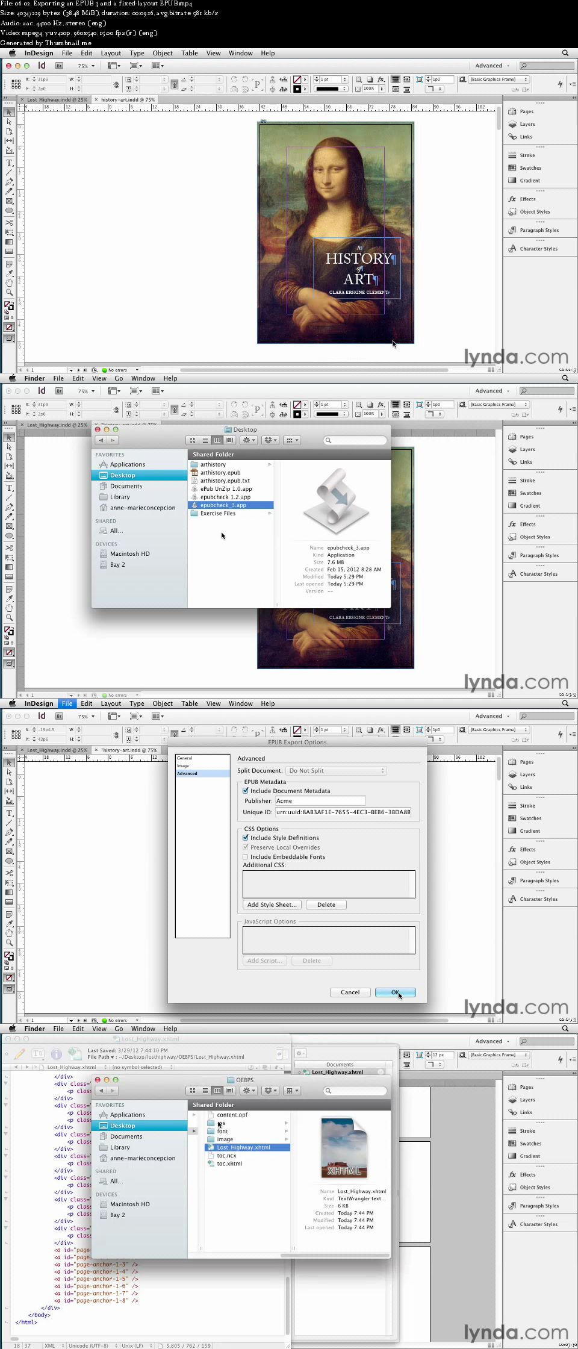Click Cancel in EPUB Export Options dialog
The height and width of the screenshot is (1349, 578).
coord(350,992)
